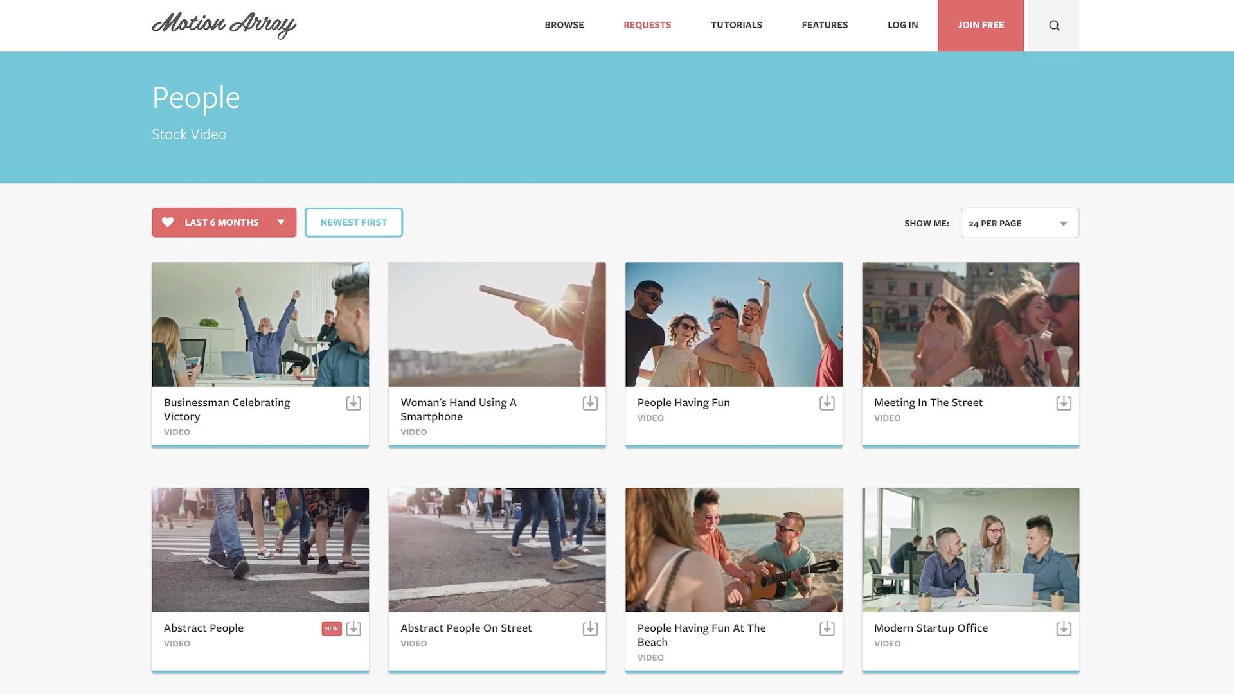This screenshot has width=1234, height=694.
Task: Open Woman's Hand Using A Smartphone title
Action: click(x=458, y=409)
